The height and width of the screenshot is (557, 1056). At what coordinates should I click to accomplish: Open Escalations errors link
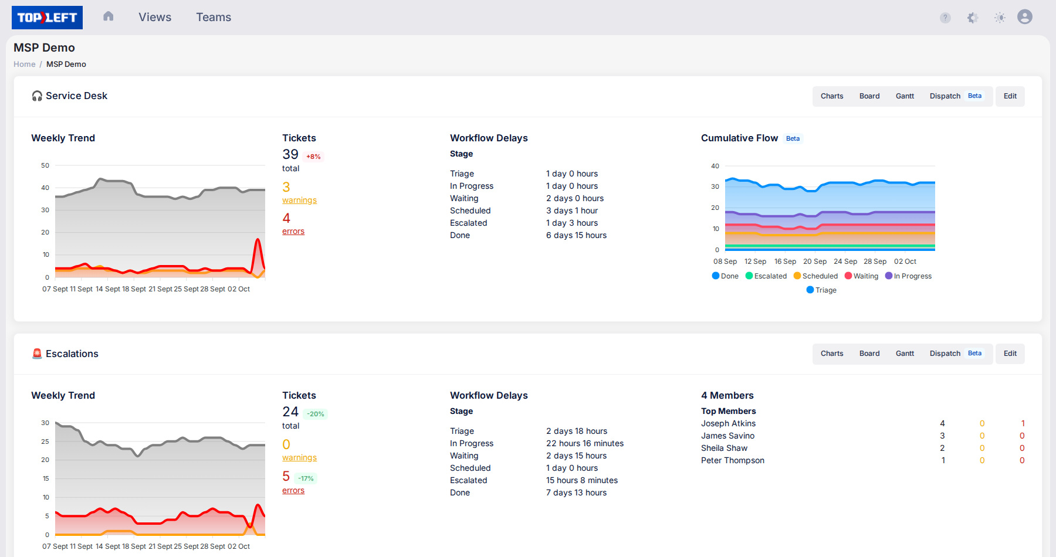[x=293, y=490]
